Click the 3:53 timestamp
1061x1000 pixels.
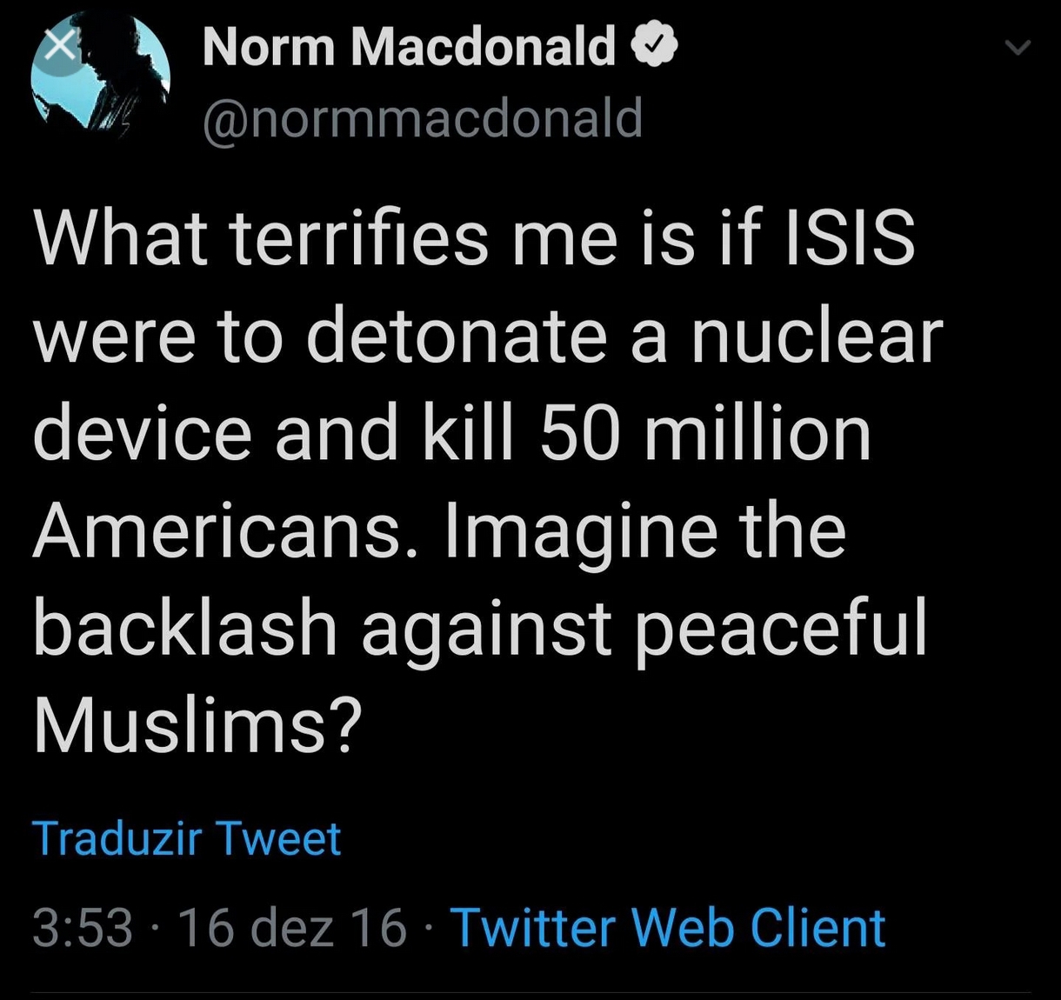83,928
